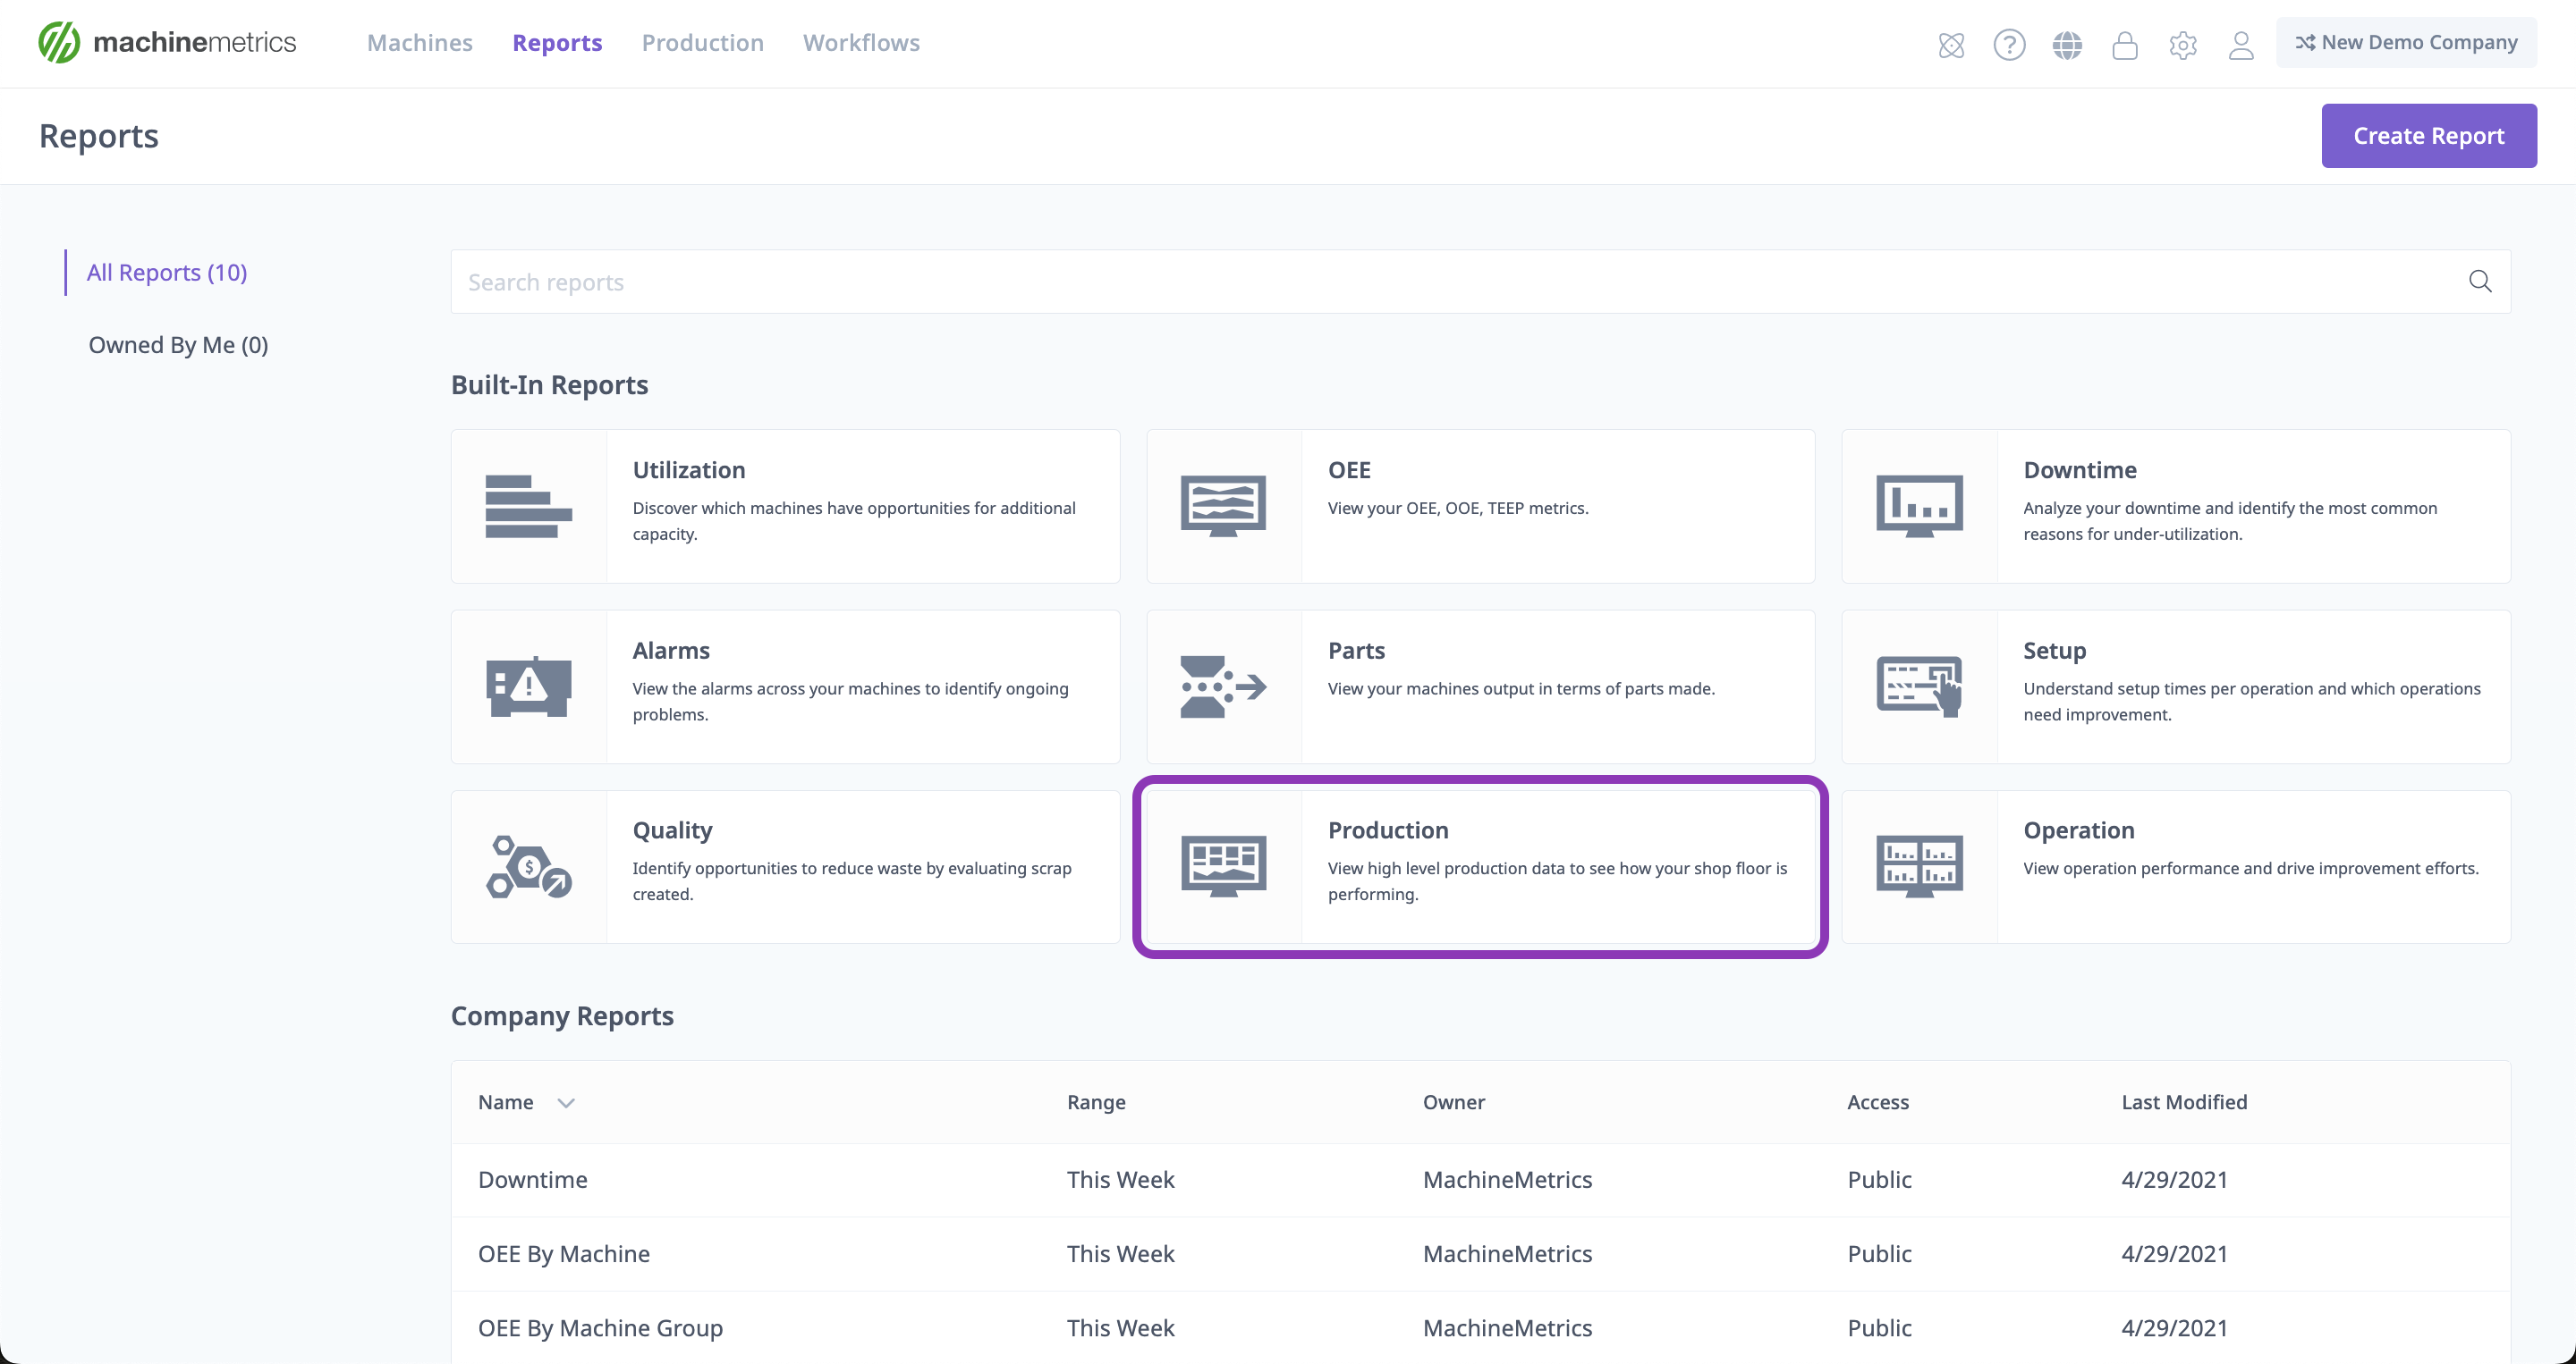Image resolution: width=2576 pixels, height=1364 pixels.
Task: Open the Operation report title
Action: 2079,830
